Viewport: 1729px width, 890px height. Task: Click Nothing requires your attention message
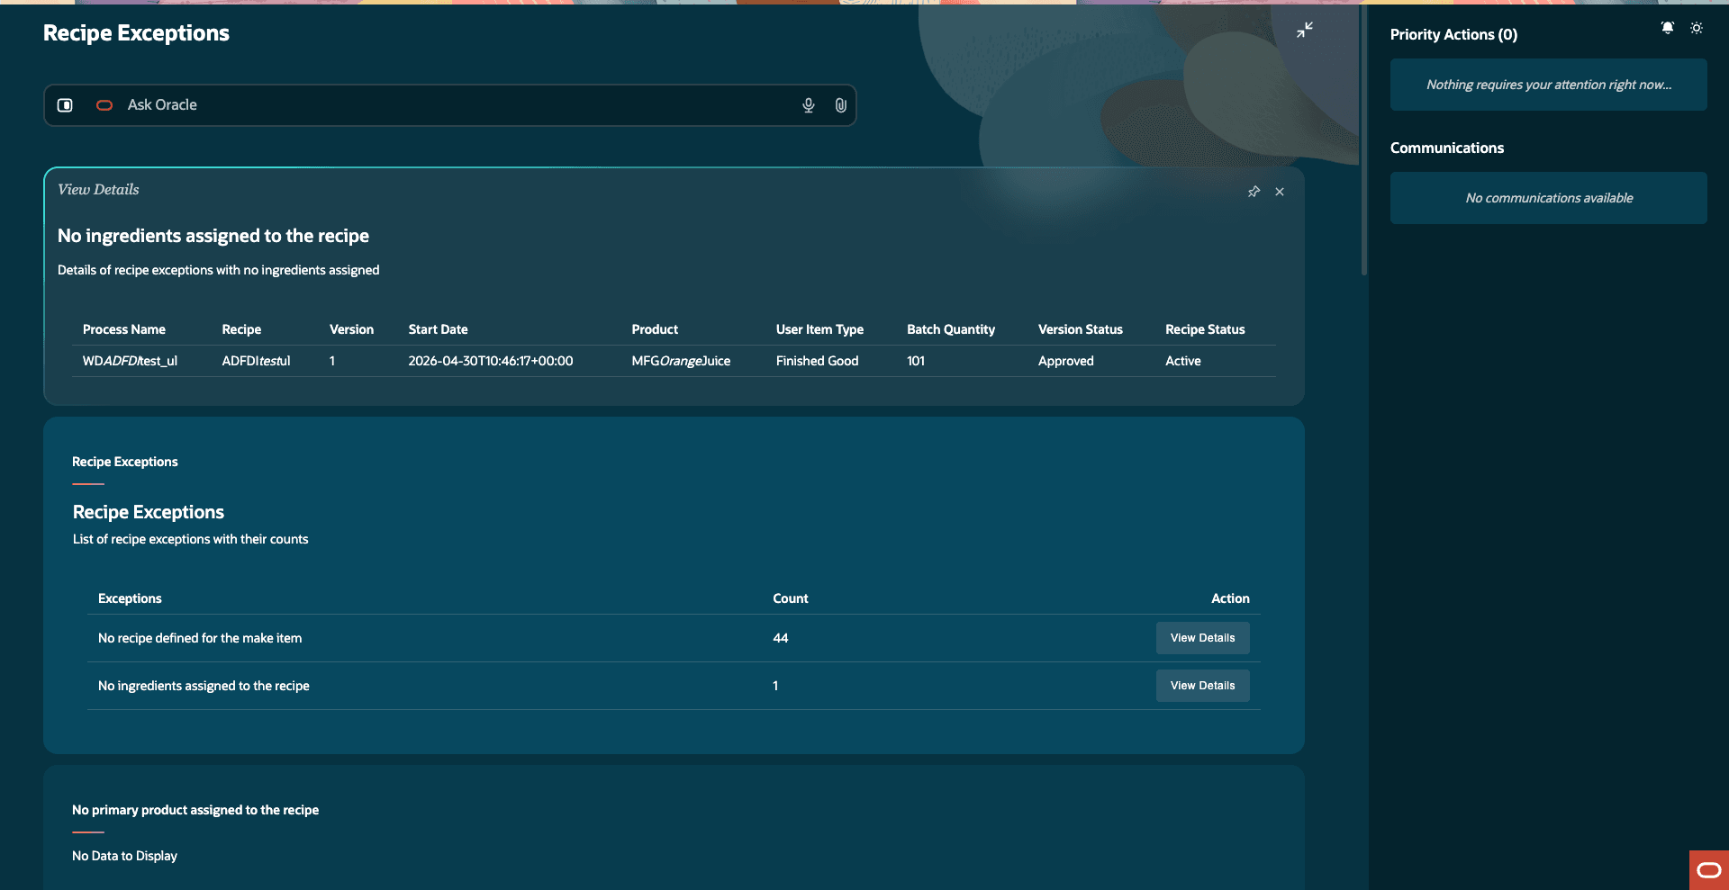click(x=1548, y=85)
